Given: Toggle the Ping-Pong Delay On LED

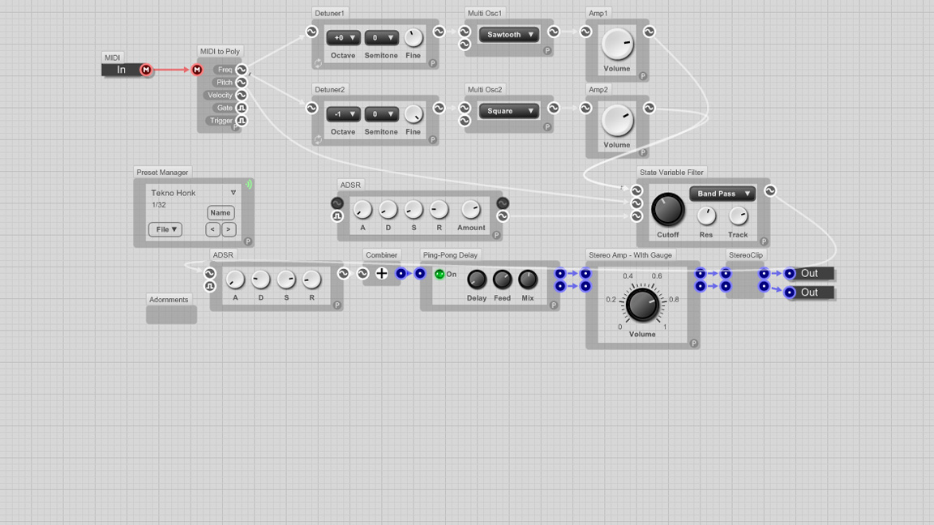Looking at the screenshot, I should tap(439, 274).
